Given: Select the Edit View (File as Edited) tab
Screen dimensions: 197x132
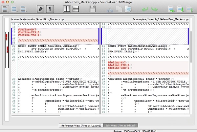Looking at the screenshot, I should [120, 125].
